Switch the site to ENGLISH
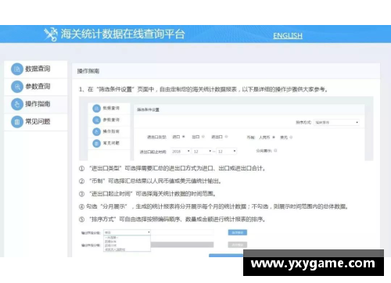The height and width of the screenshot is (283, 391). coord(288,36)
